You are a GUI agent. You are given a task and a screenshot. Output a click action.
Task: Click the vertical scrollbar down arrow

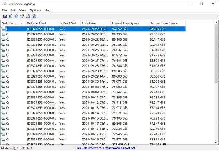click(x=216, y=143)
